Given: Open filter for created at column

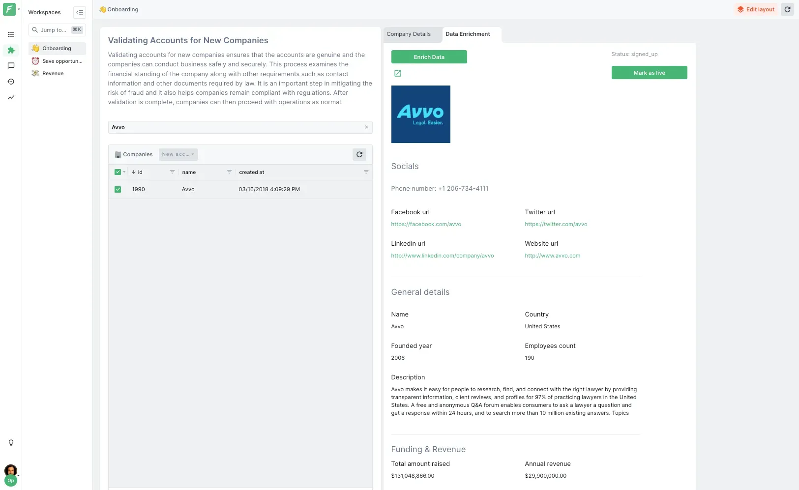Looking at the screenshot, I should pos(366,172).
